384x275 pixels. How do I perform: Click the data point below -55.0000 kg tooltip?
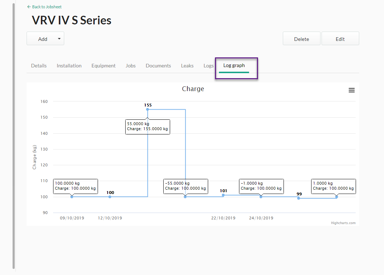(x=185, y=197)
